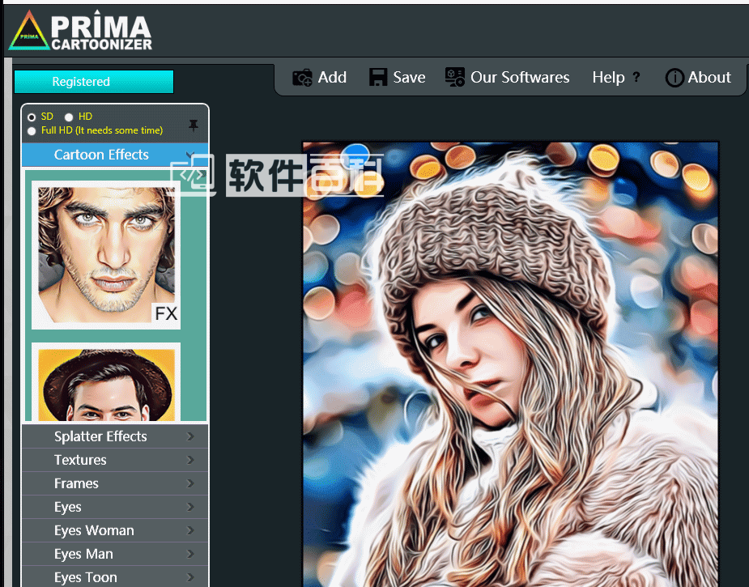Screen dimensions: 749x587
Task: Click the pin icon on effects panel
Action: point(193,125)
